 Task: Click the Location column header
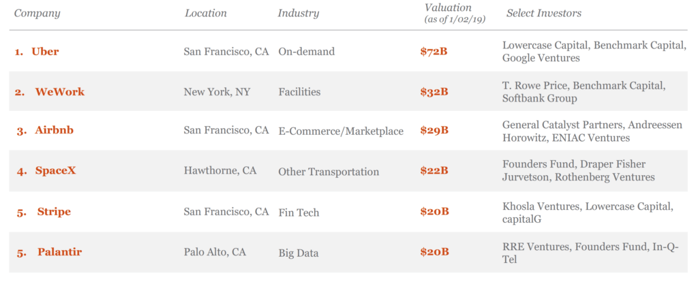(x=206, y=14)
